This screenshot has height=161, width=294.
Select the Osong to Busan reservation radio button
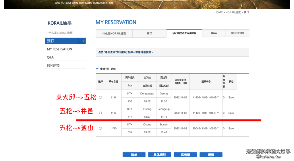tap(100, 129)
